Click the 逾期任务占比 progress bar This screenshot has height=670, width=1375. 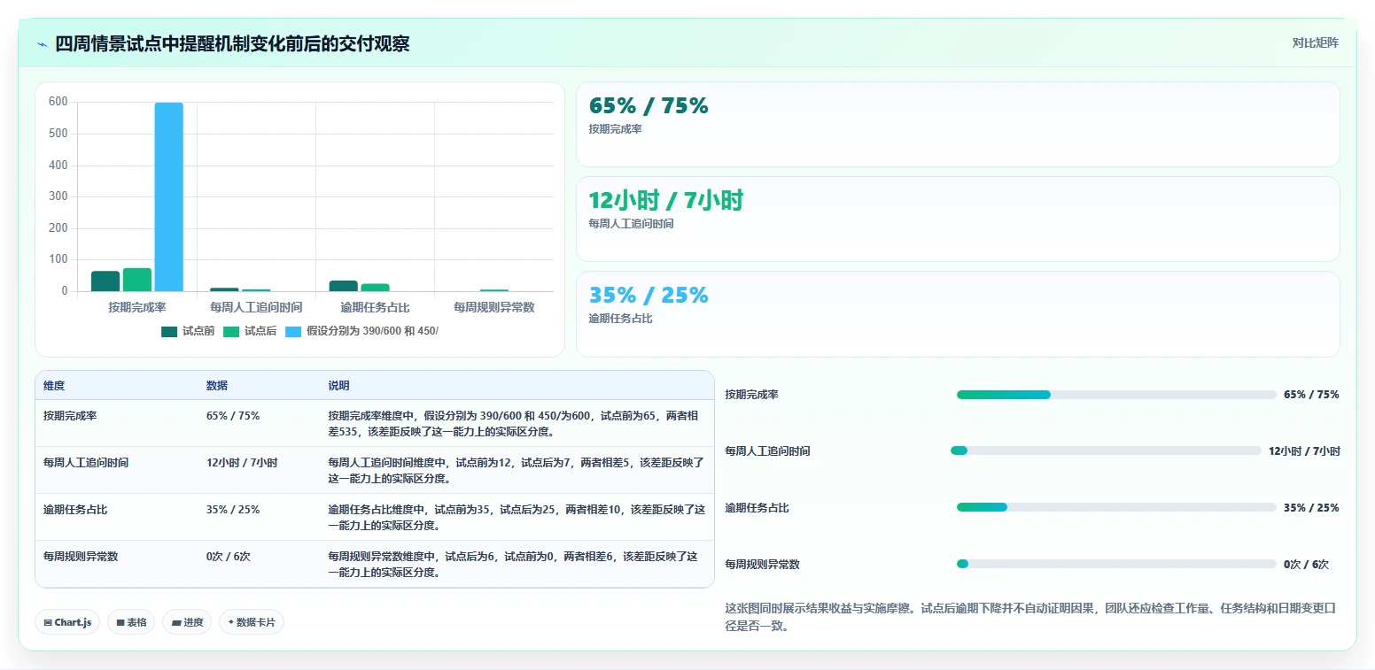1116,507
